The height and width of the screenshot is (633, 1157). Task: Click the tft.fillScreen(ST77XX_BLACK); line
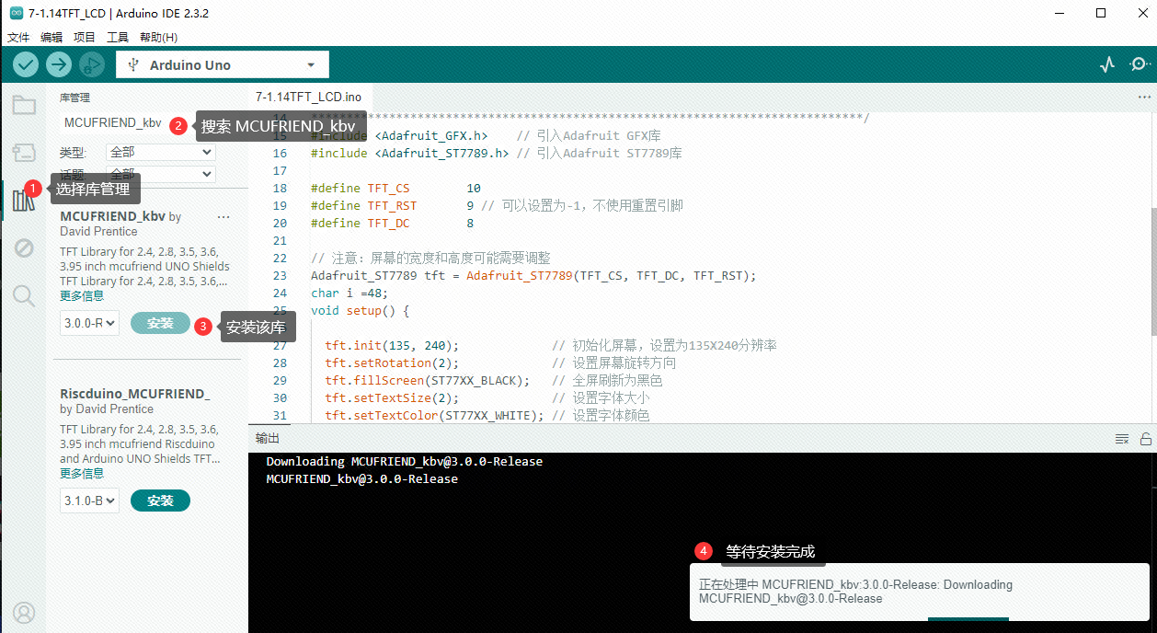coord(493,380)
